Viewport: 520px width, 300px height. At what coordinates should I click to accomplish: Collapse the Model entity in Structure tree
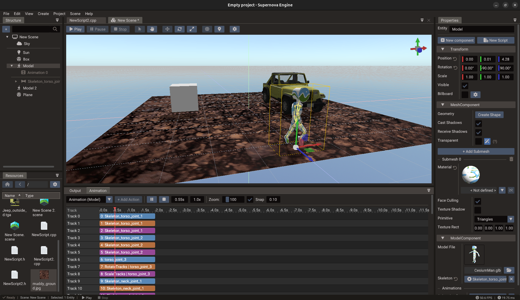(12, 66)
